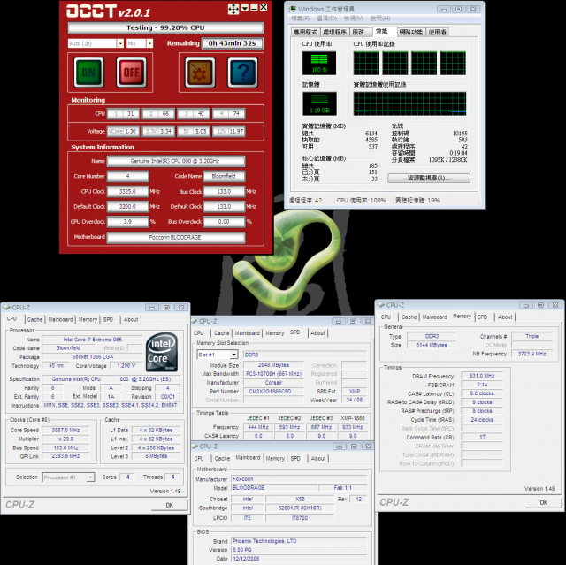Click the Model BLOODRAGE field in Mainboard window
The image size is (566, 565).
[274, 488]
